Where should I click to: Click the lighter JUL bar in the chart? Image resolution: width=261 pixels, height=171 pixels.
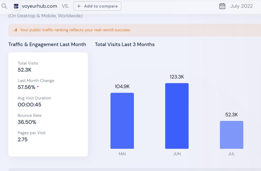232,135
